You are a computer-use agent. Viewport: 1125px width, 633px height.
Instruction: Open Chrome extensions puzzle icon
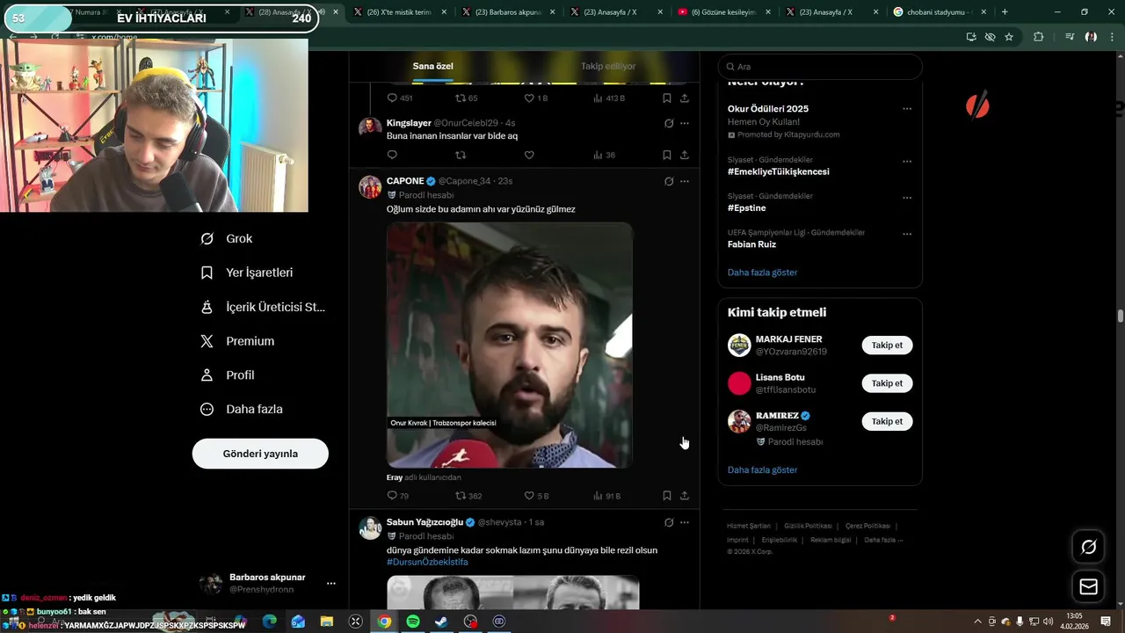pos(1039,37)
